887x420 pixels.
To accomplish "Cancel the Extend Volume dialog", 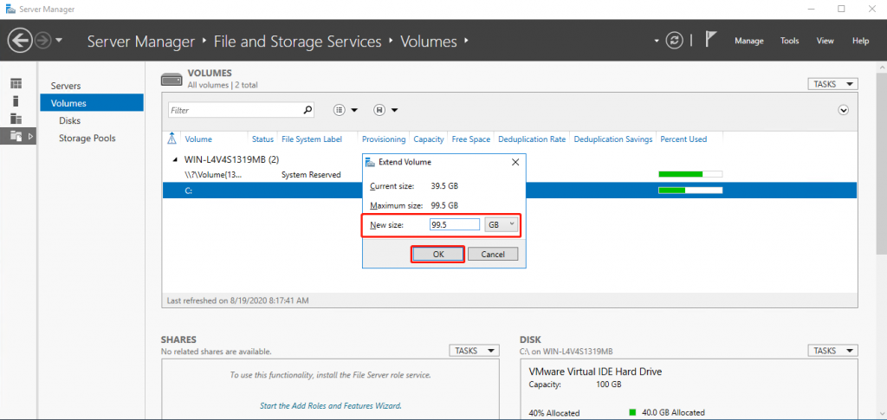I will [493, 255].
